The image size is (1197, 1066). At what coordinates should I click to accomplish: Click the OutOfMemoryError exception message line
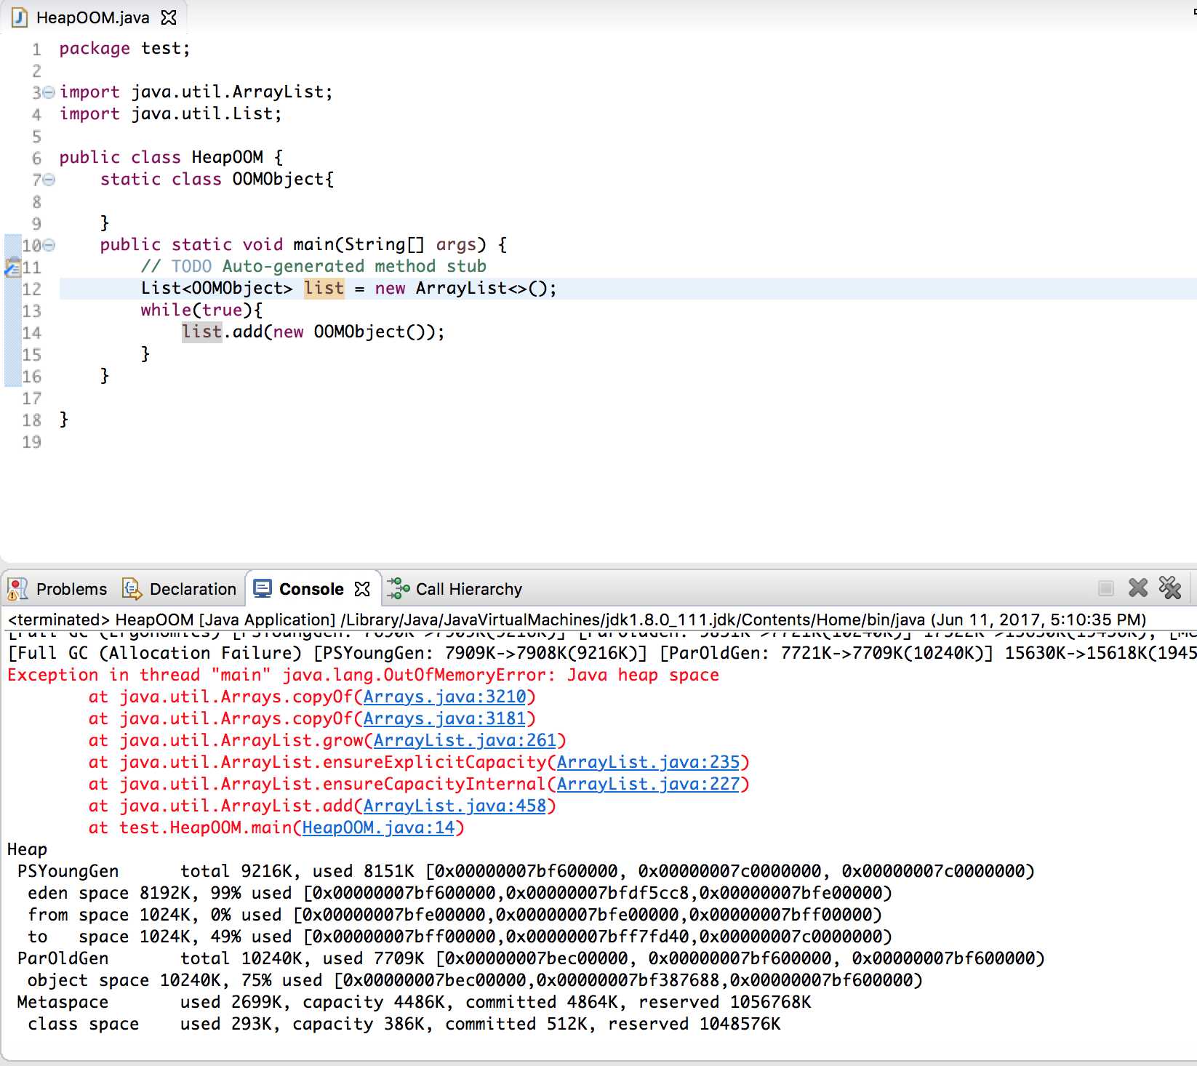[363, 675]
